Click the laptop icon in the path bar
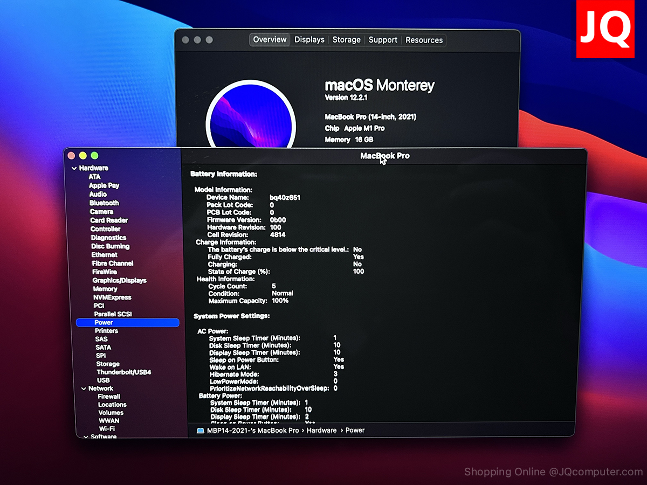This screenshot has height=485, width=647. coord(200,431)
